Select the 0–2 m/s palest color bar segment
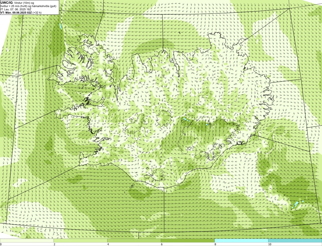 (x=27, y=240)
